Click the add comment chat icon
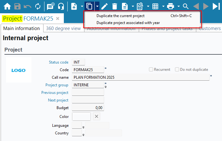 (x=50, y=6)
